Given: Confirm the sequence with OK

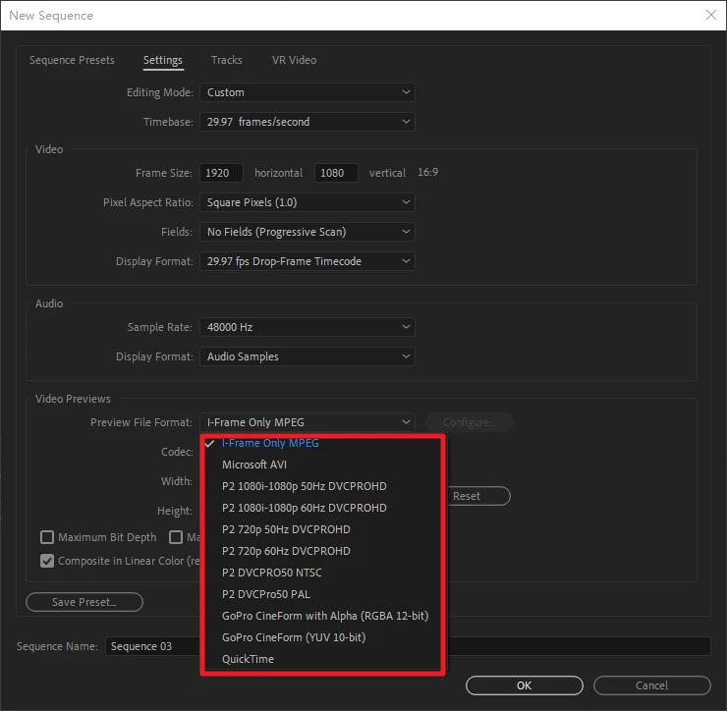Looking at the screenshot, I should click(x=525, y=685).
